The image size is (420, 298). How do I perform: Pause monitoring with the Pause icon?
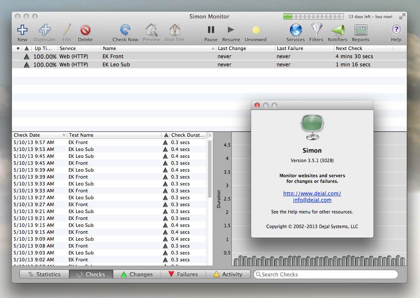211,30
